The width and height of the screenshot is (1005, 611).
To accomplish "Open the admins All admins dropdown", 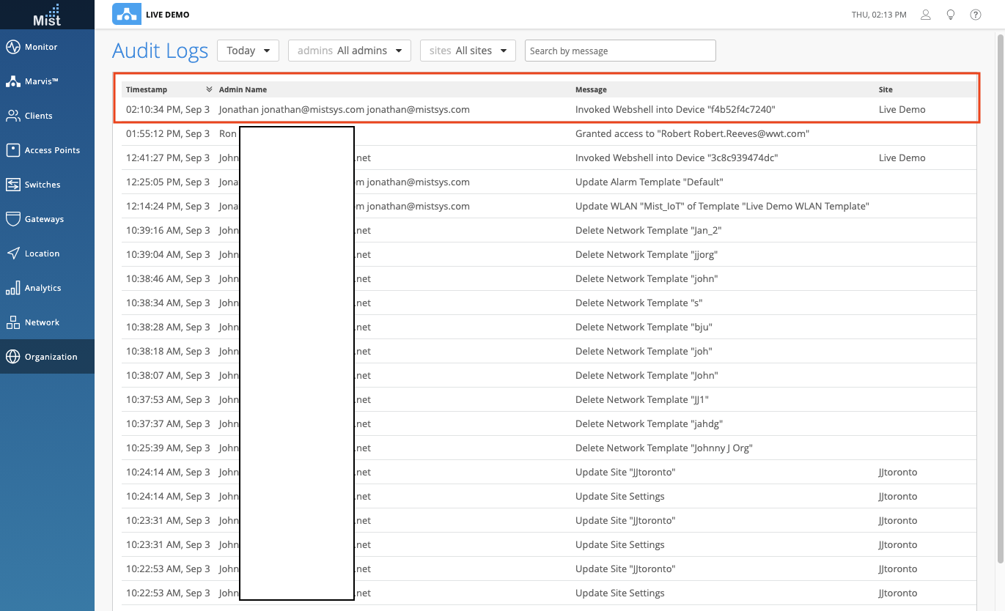I will point(349,51).
